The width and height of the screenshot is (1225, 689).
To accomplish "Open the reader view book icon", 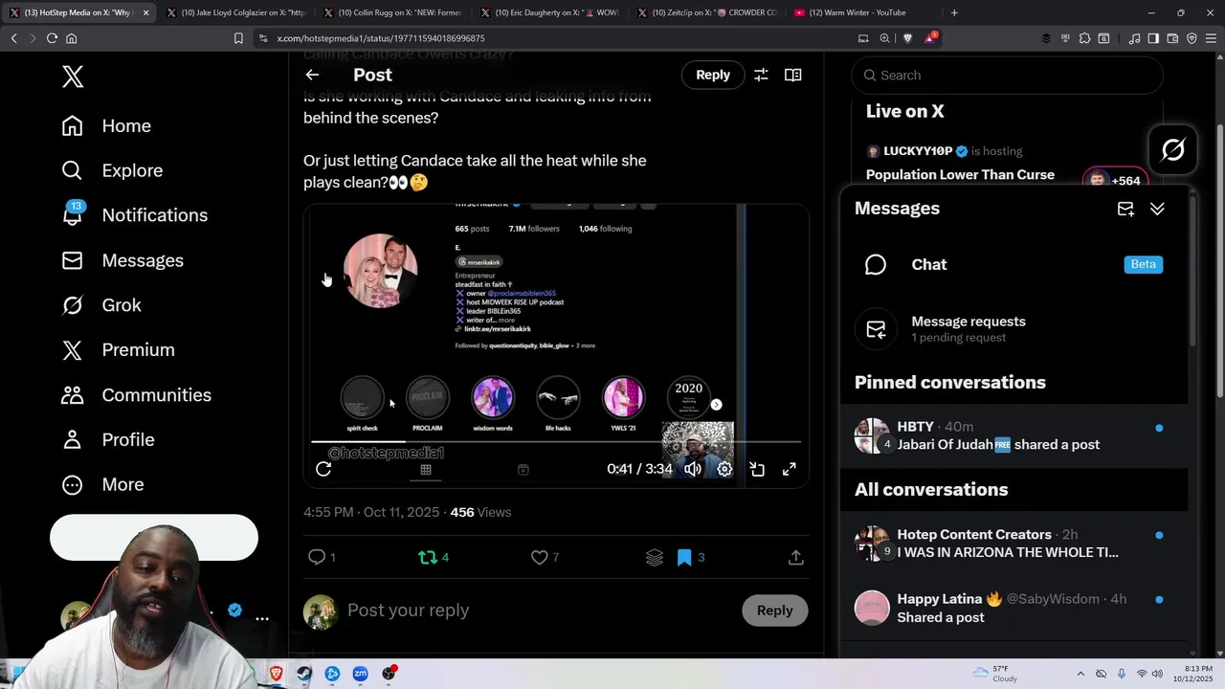I will tap(792, 75).
